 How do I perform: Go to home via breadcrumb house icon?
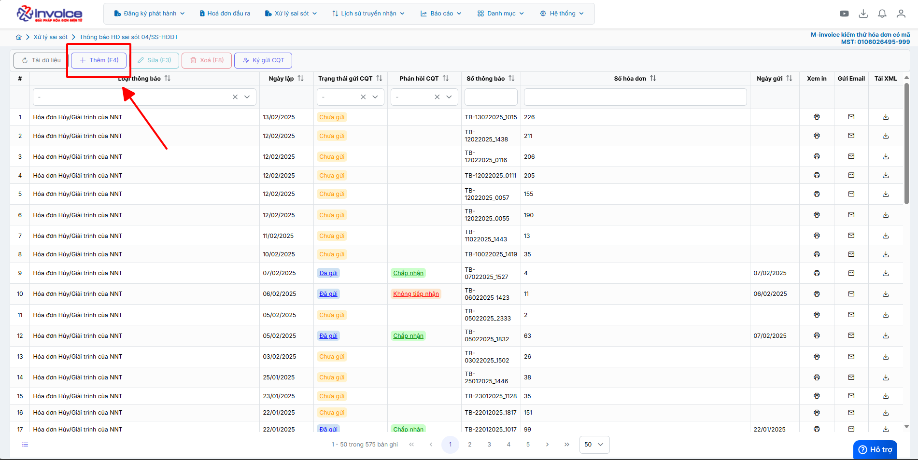(19, 37)
